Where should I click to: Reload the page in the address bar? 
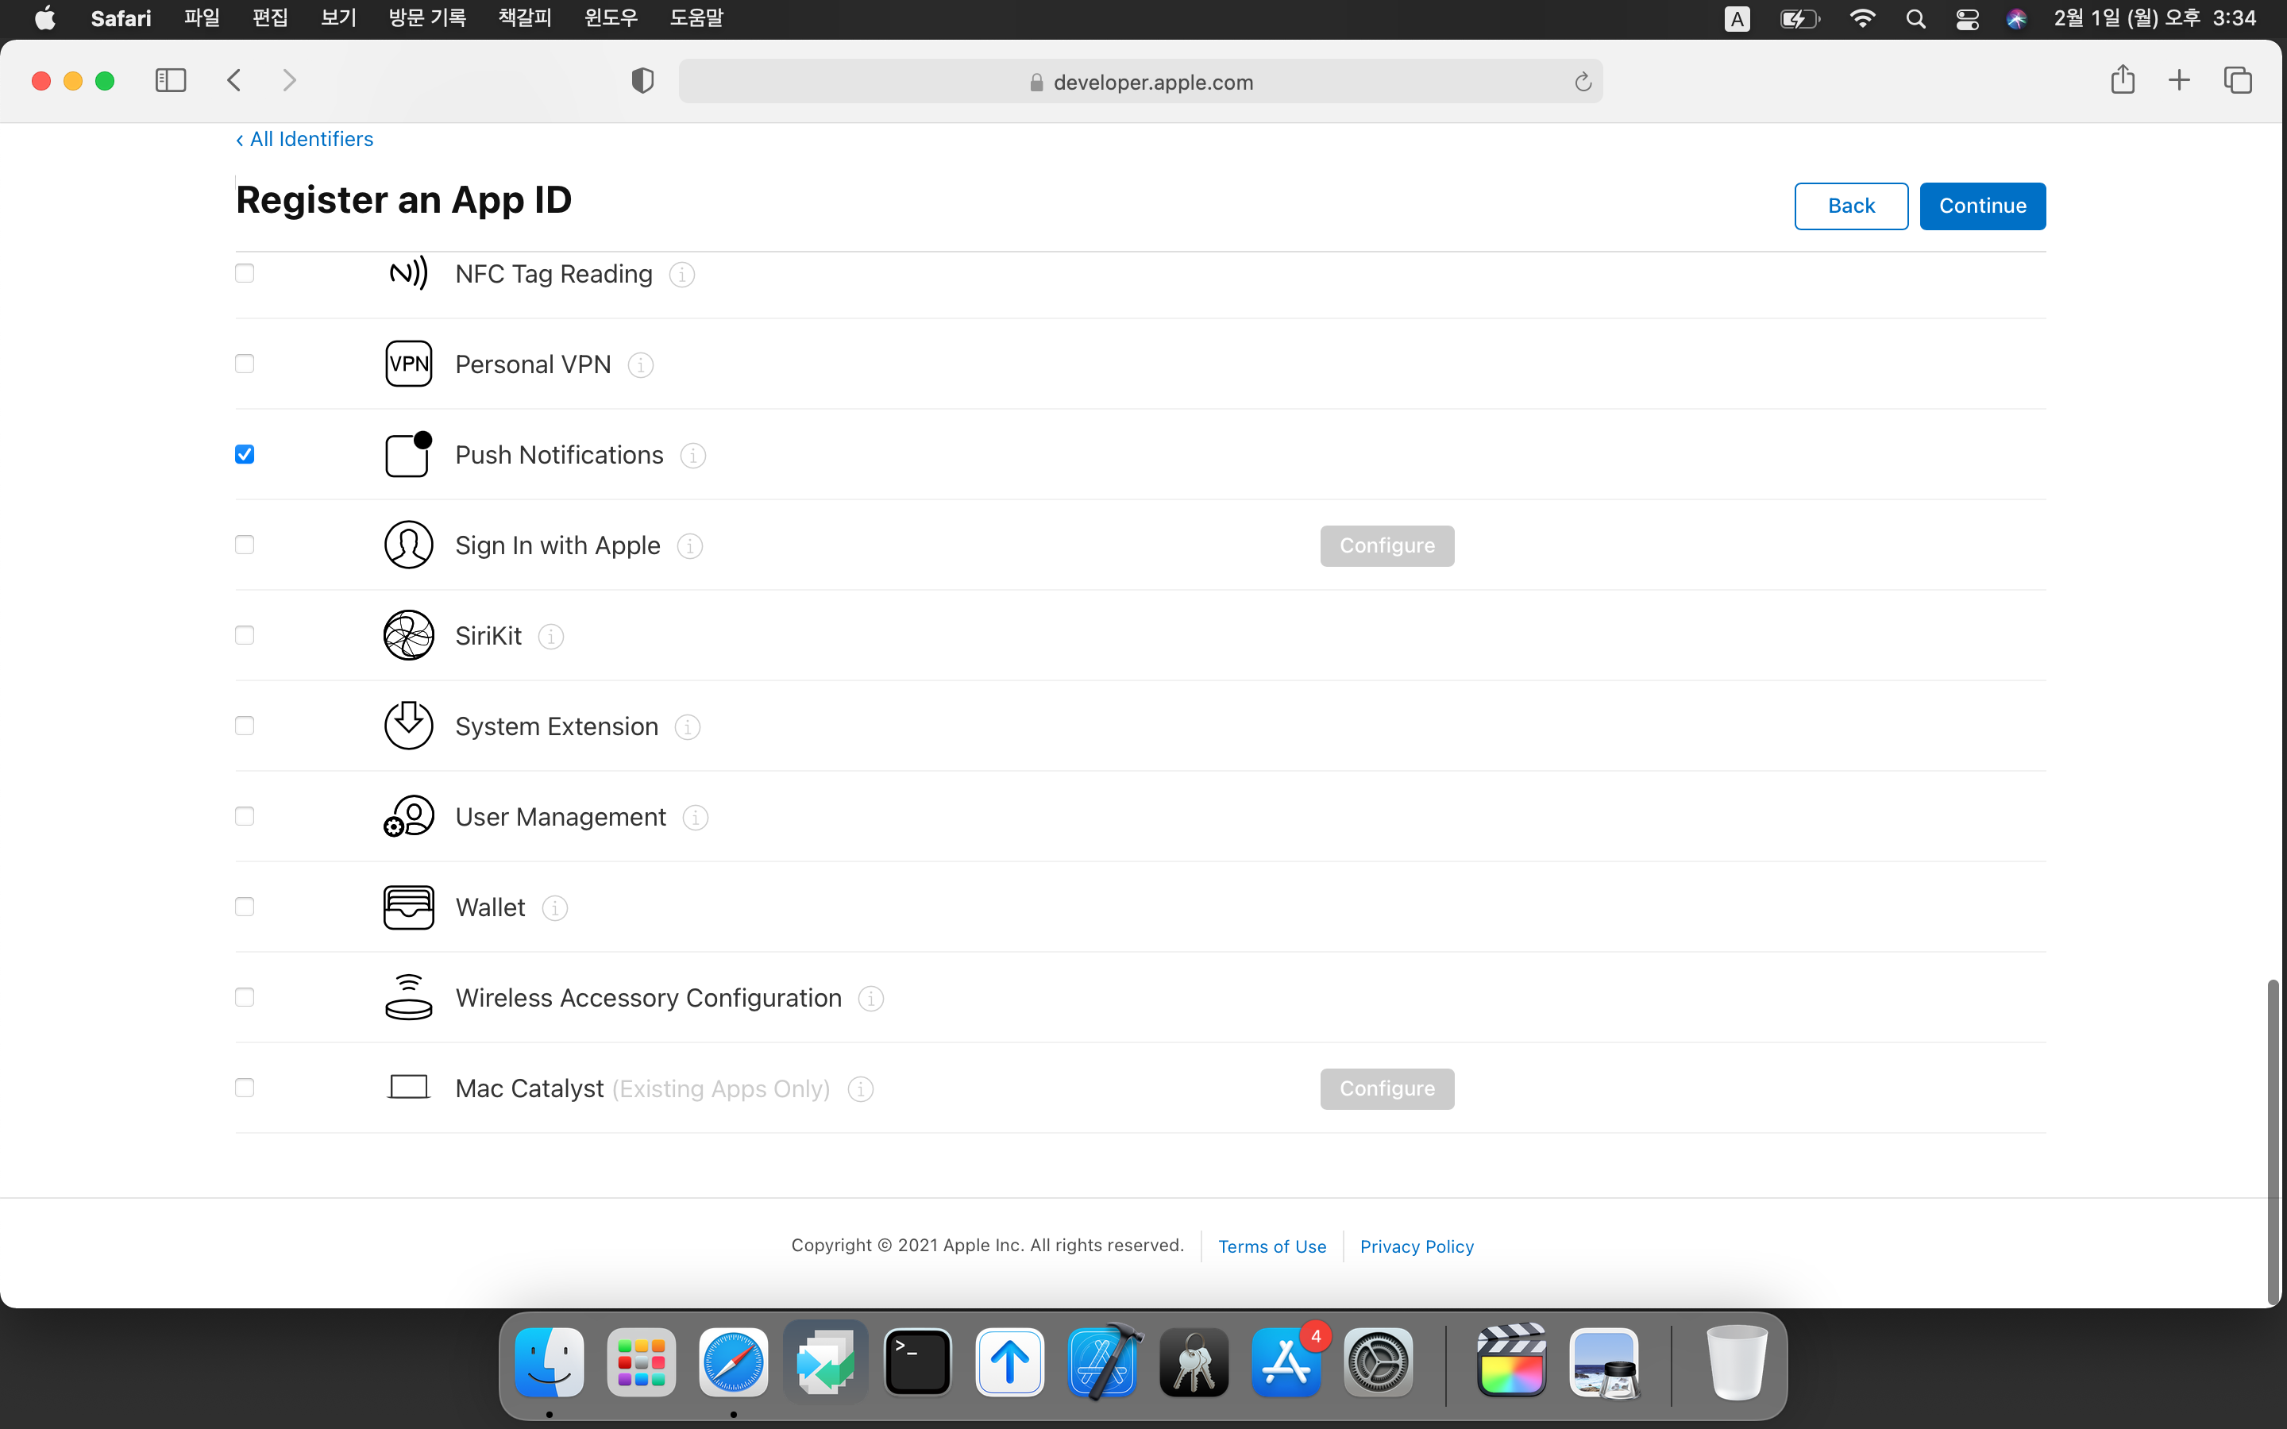(x=1583, y=83)
